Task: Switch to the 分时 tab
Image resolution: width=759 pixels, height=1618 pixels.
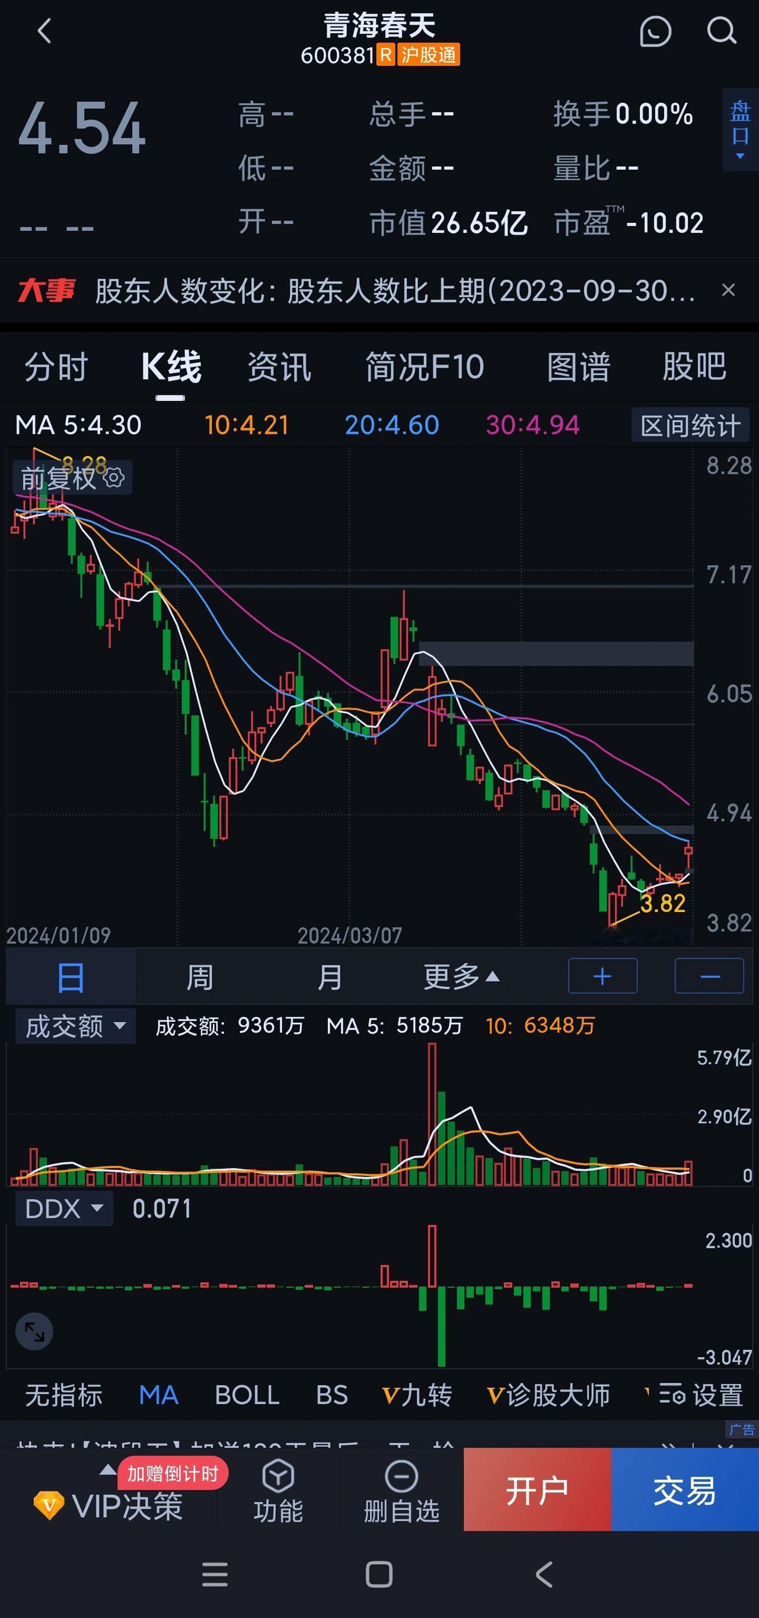Action: click(x=56, y=367)
